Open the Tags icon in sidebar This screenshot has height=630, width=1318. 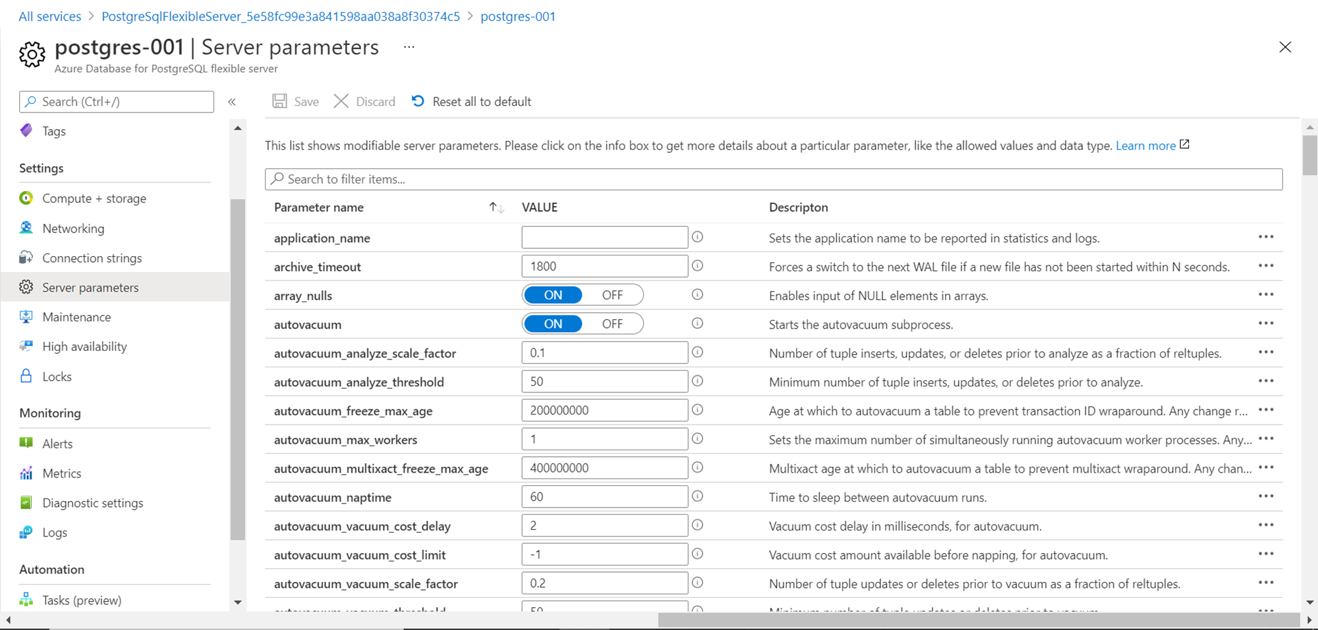(x=26, y=130)
